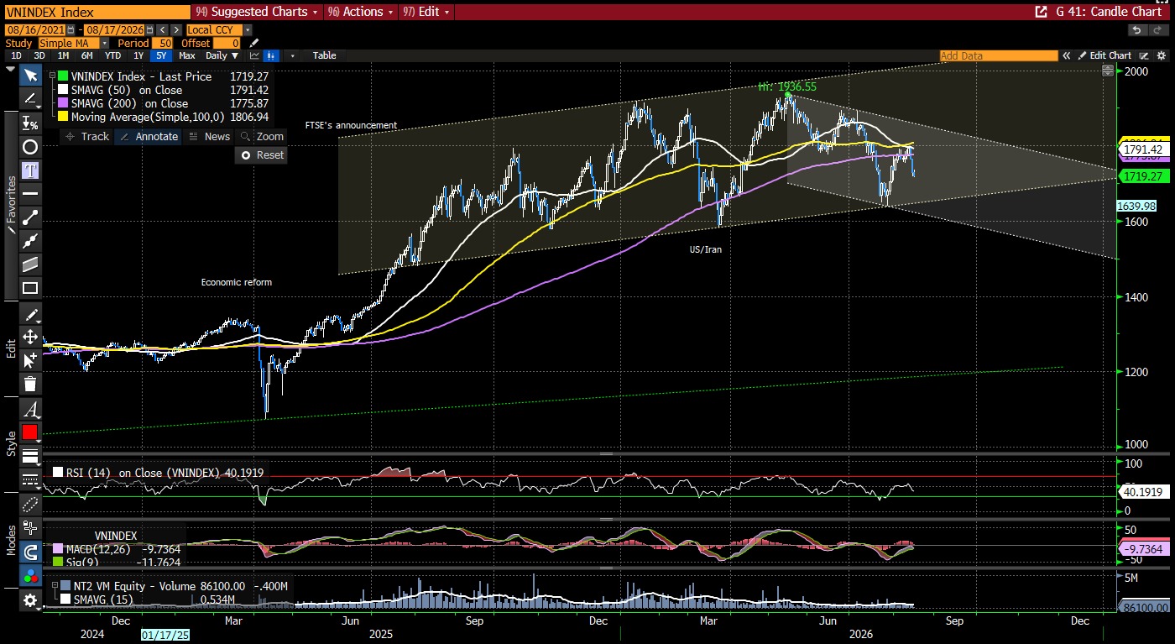Activate the text annotation tool
Viewport: 1175px width, 644px height.
click(x=30, y=170)
